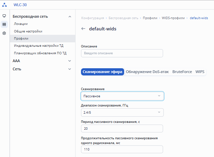Collapse the Беспроводная сеть section
The width and height of the screenshot is (214, 157).
[70, 16]
